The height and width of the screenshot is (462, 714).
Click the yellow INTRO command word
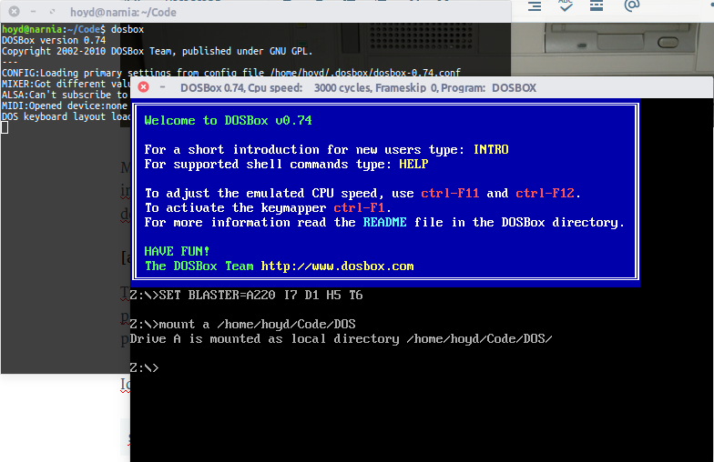tap(491, 149)
